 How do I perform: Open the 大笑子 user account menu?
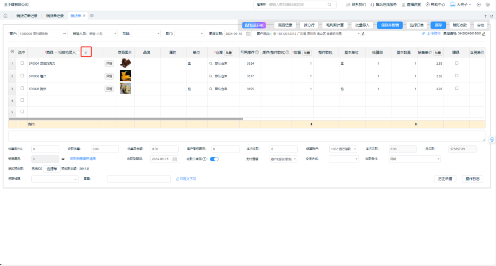(x=461, y=5)
